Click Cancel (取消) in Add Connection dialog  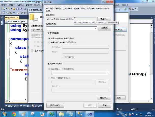[x=105, y=105]
